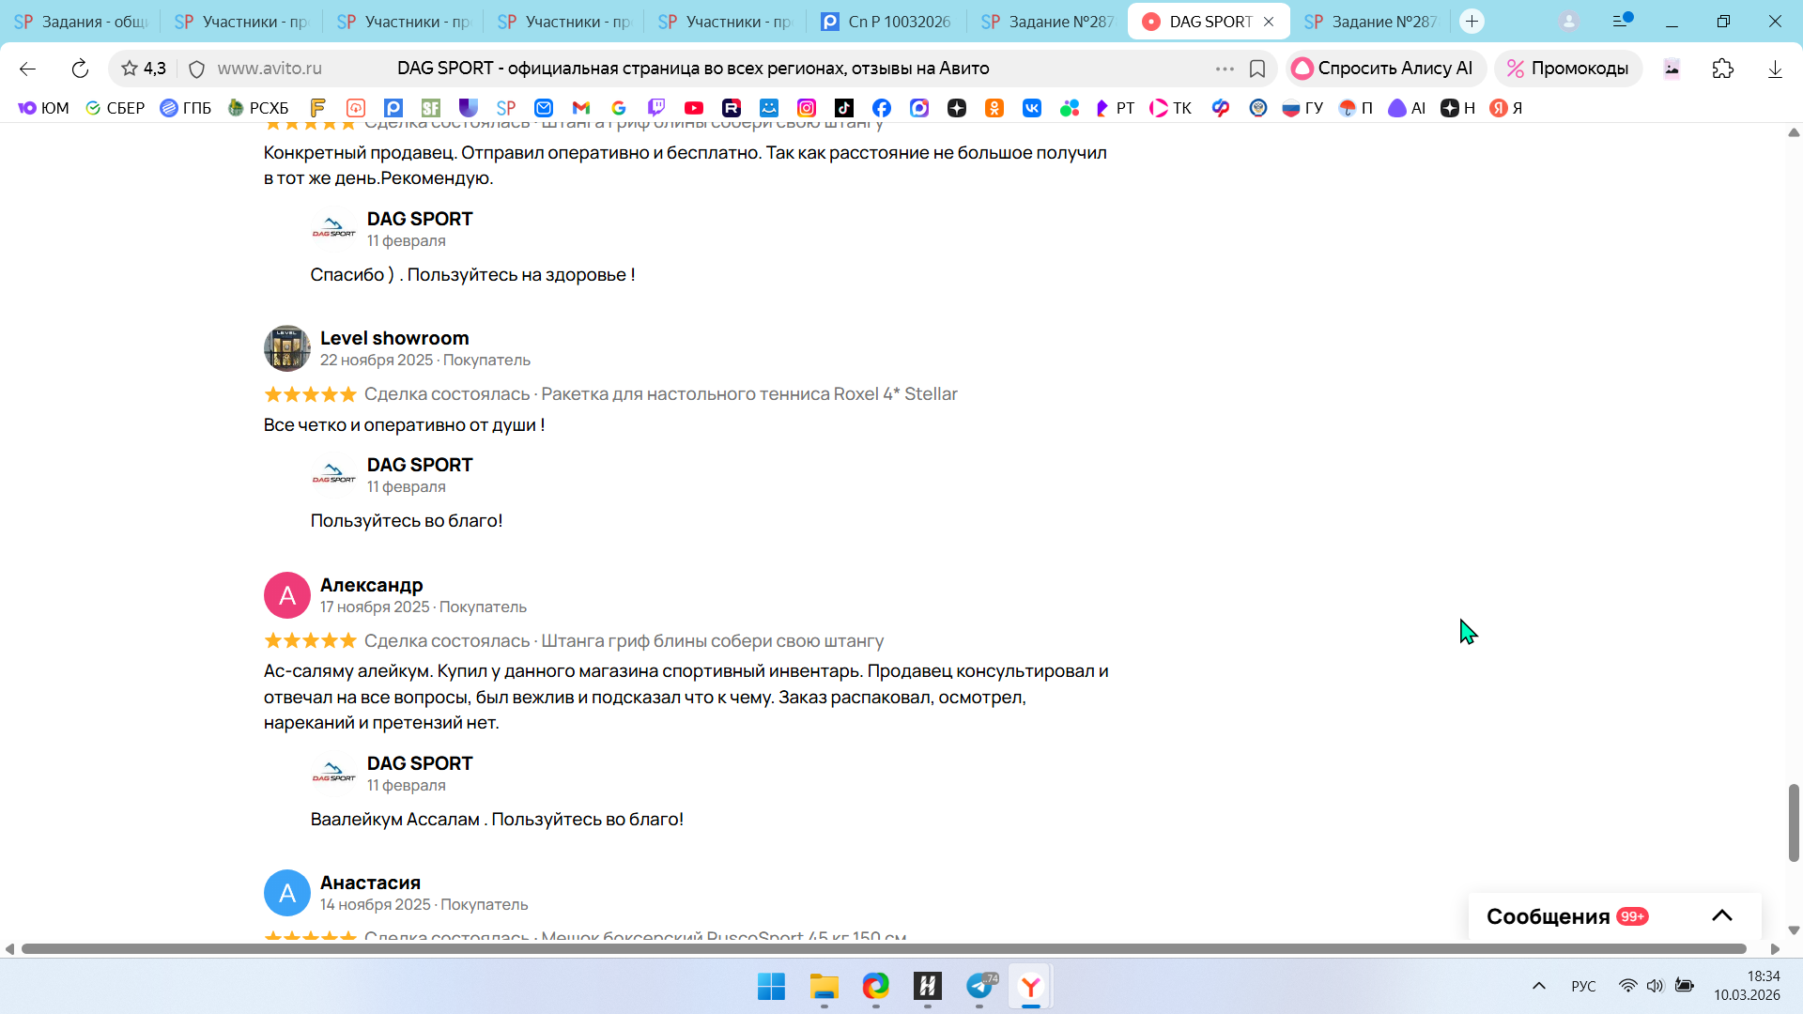This screenshot has width=1803, height=1014.
Task: Open the Промокоды button
Action: 1568,69
